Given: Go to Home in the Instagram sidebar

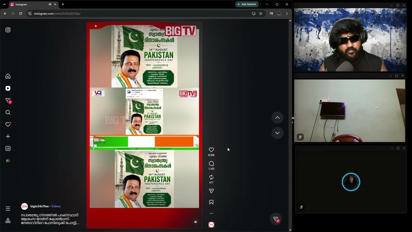Looking at the screenshot, I should [x=8, y=76].
